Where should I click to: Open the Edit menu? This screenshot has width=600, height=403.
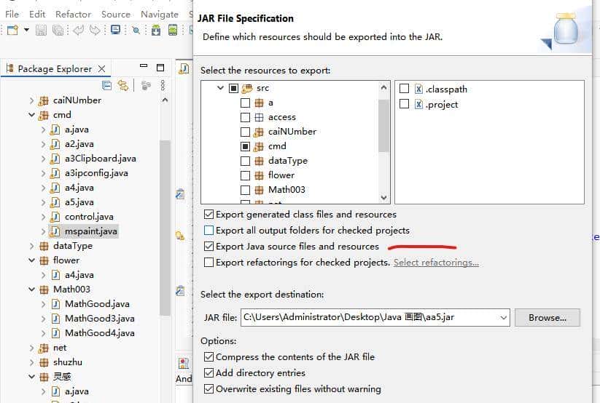(x=37, y=14)
